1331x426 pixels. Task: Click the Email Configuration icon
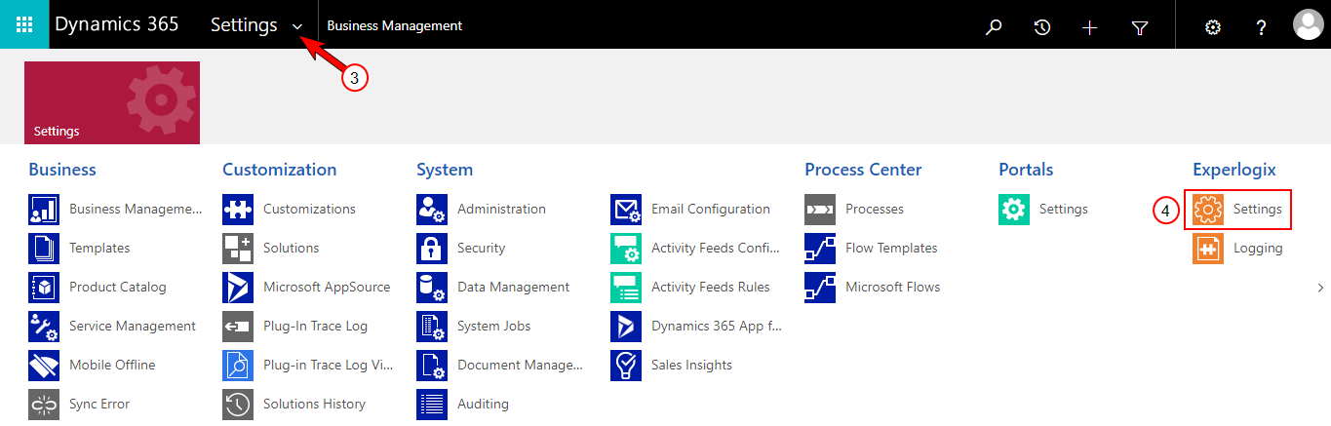(626, 210)
